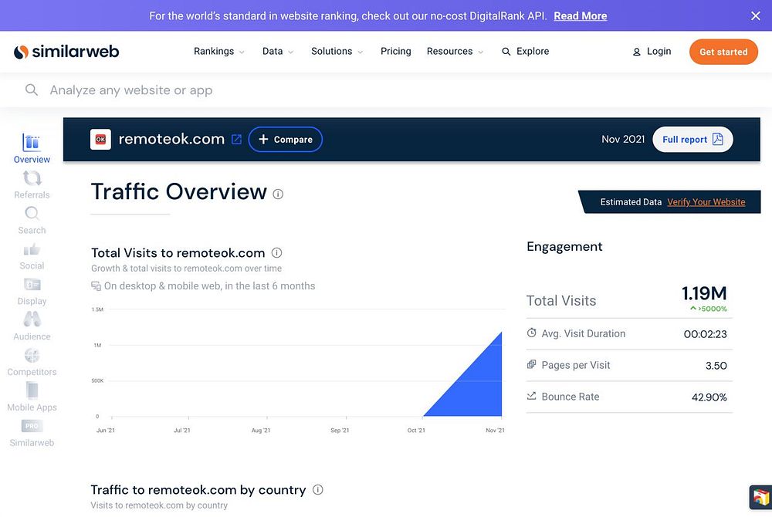Open Explore search
This screenshot has width=772, height=517.
tap(525, 51)
